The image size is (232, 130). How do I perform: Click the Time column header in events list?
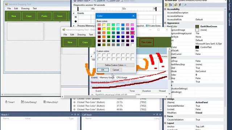pyautogui.click(x=132, y=91)
